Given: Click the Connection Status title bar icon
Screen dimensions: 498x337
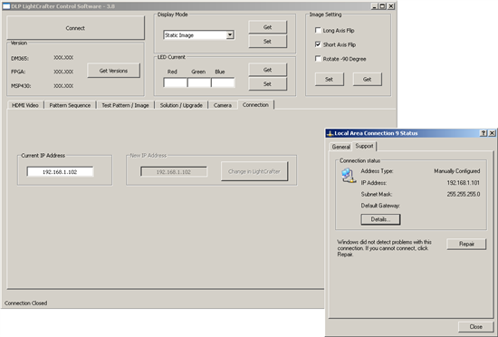Looking at the screenshot, I should (330, 133).
